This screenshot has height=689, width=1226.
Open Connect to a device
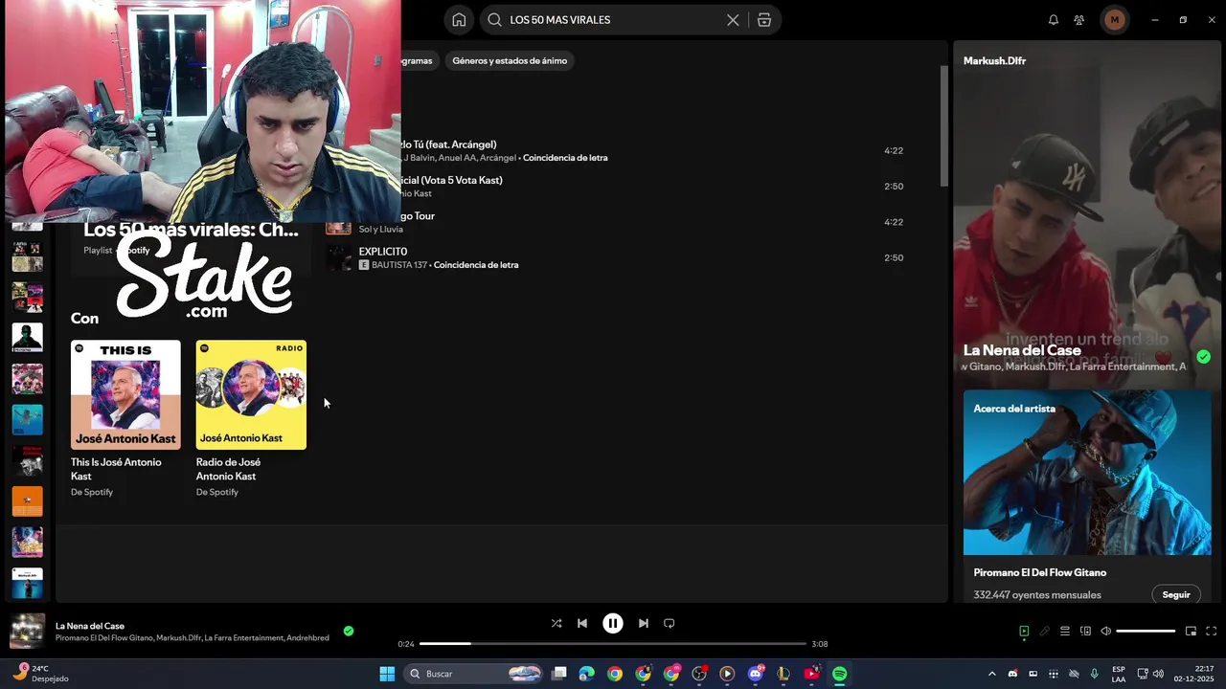(1085, 632)
